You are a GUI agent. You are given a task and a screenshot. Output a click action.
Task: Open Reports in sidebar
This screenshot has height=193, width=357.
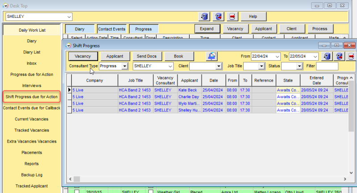[32, 164]
